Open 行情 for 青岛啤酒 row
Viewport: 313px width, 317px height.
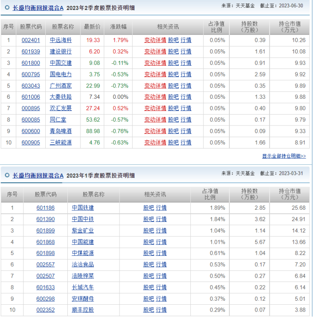[186, 131]
